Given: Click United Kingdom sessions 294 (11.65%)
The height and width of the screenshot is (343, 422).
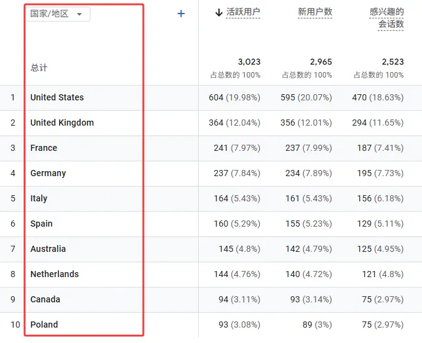Looking at the screenshot, I should [378, 123].
